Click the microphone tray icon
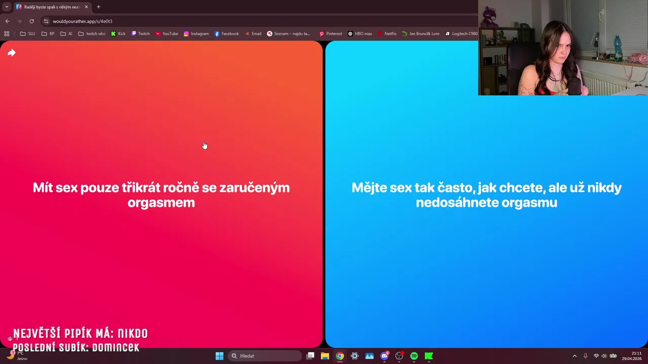This screenshot has width=648, height=364. pos(586,356)
